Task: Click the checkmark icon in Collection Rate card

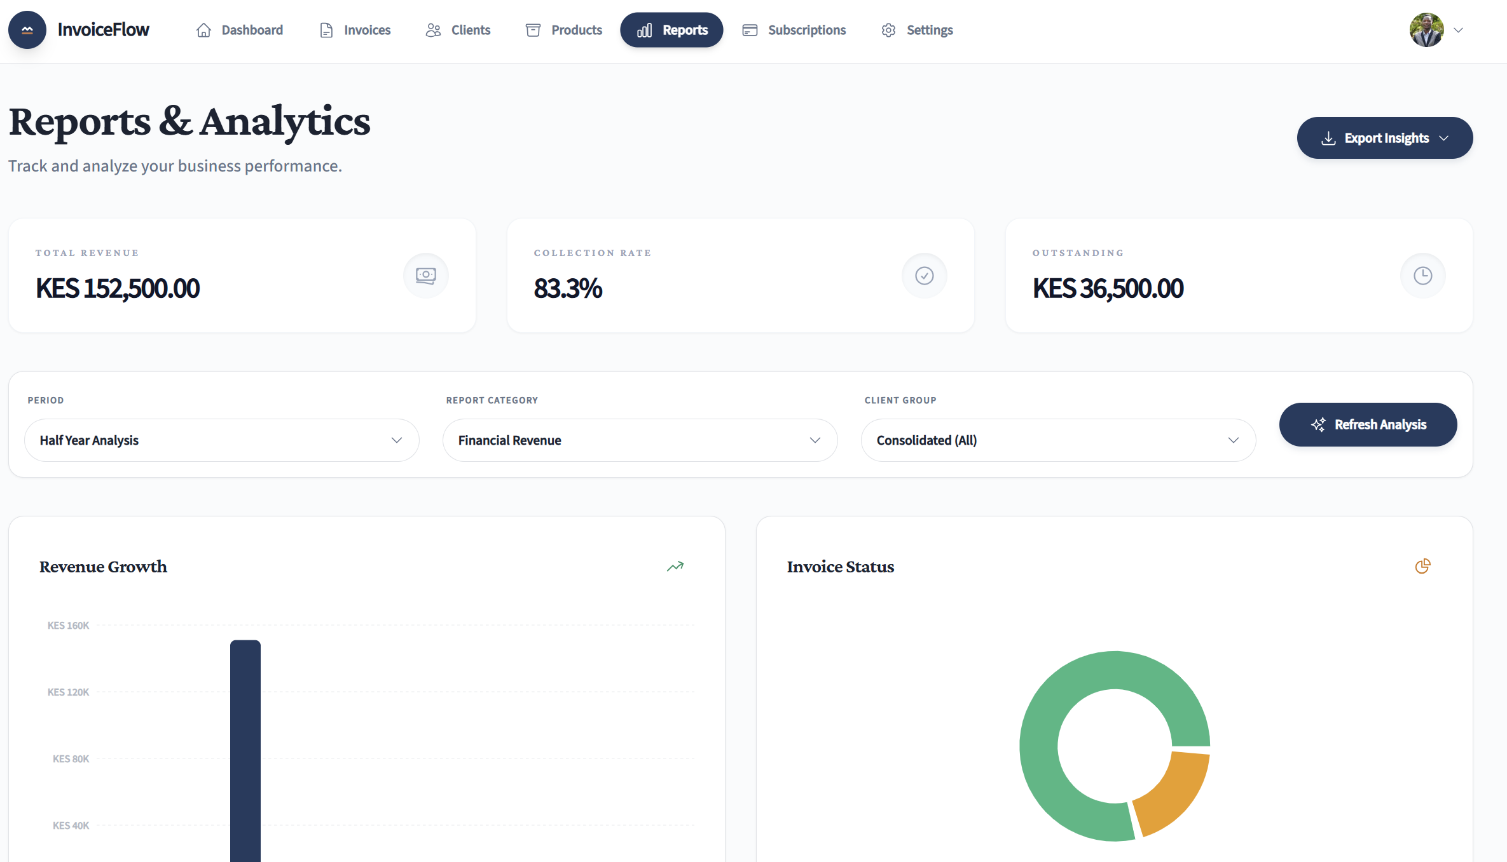Action: (924, 276)
